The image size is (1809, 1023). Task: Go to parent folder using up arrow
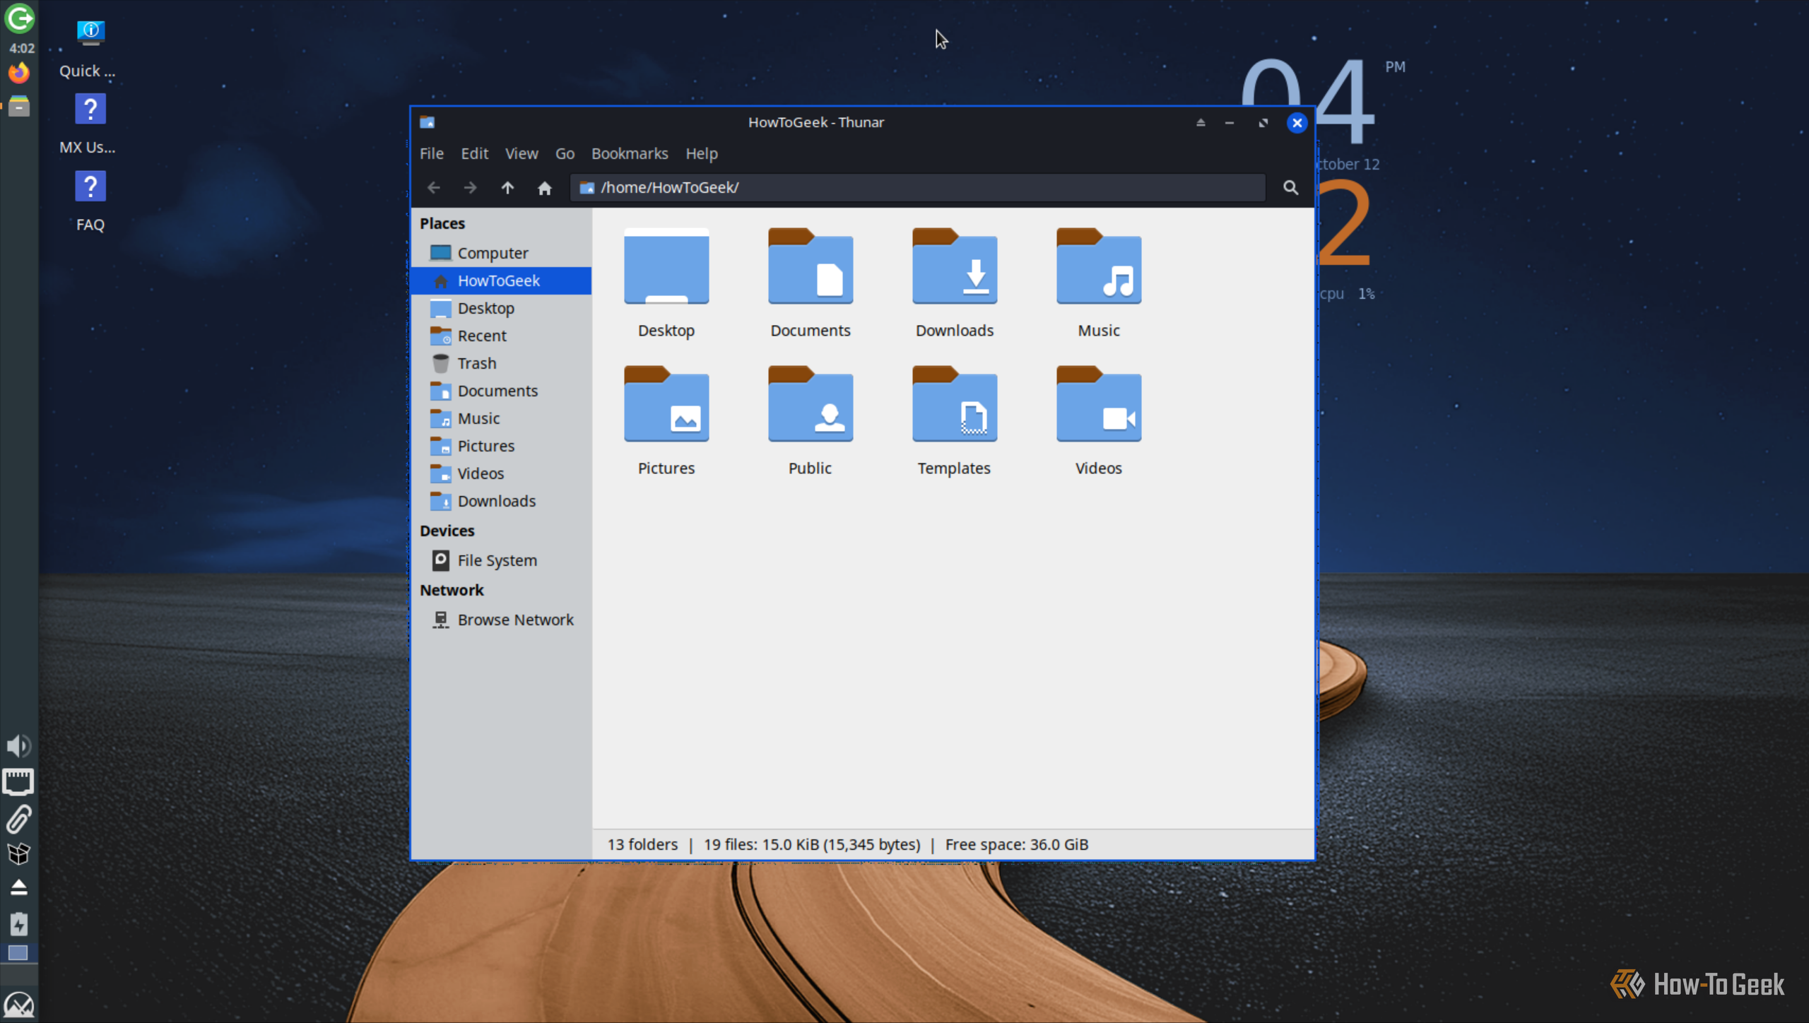[507, 188]
